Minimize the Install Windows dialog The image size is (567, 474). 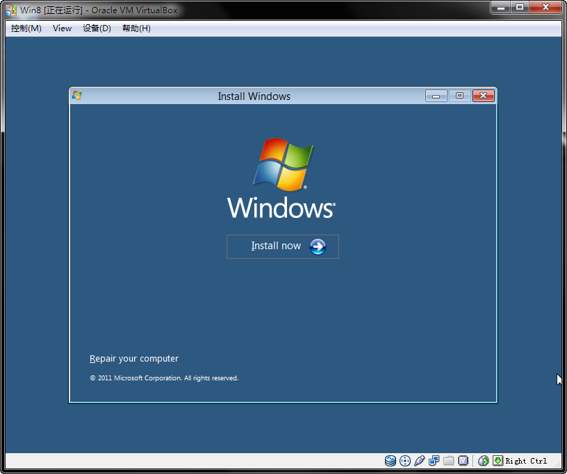pos(436,96)
